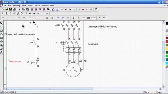This screenshot has height=94, width=168.
Task: Select the -F1 fuse label
Action: [29, 23]
